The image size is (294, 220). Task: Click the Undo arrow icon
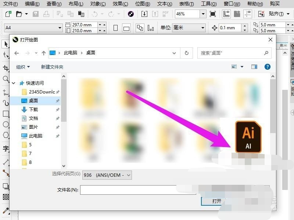(95, 14)
